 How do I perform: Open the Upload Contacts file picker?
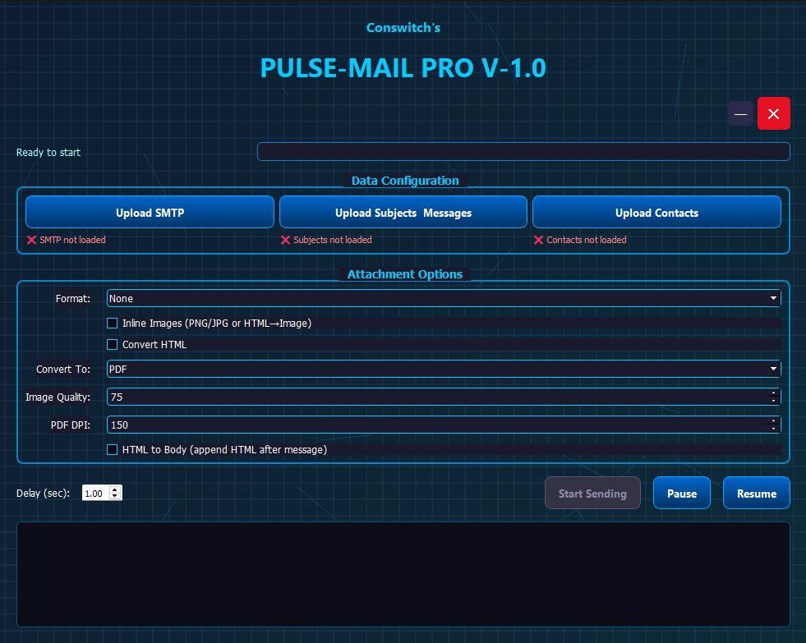[656, 213]
